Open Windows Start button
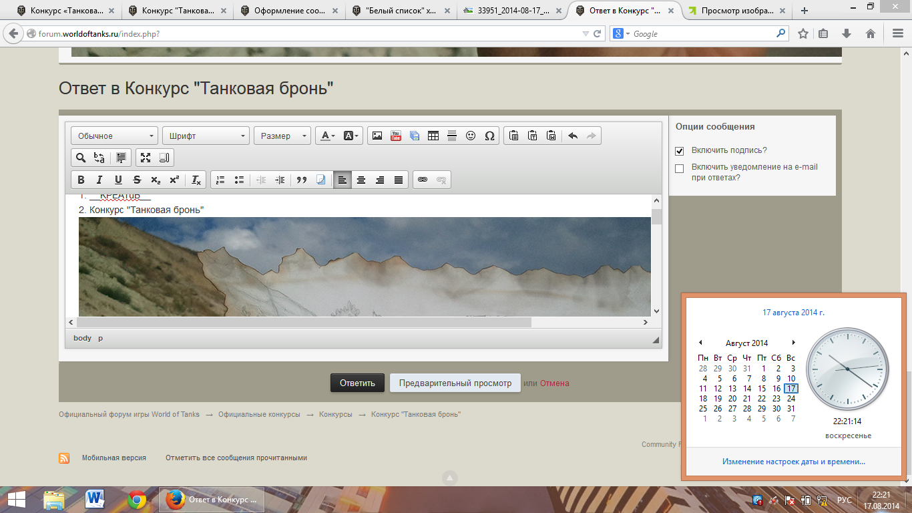Screen dimensions: 912x513 pyautogui.click(x=17, y=500)
